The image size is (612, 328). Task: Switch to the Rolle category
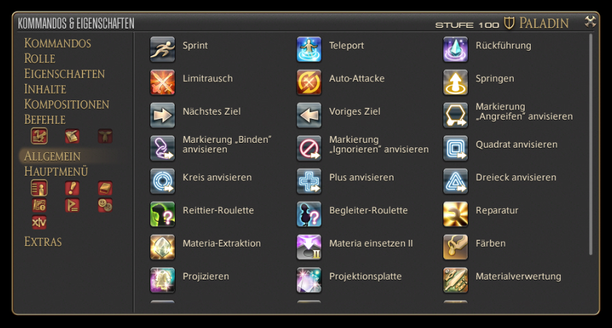tap(40, 59)
